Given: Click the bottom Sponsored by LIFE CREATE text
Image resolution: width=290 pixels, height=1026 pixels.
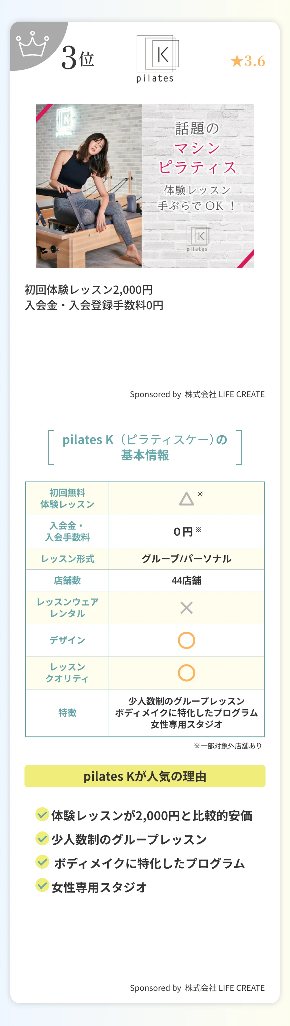Looking at the screenshot, I should click(197, 988).
